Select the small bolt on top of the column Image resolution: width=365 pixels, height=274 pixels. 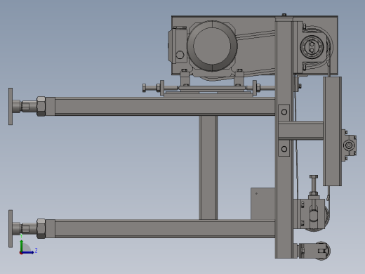pyautogui.click(x=284, y=15)
